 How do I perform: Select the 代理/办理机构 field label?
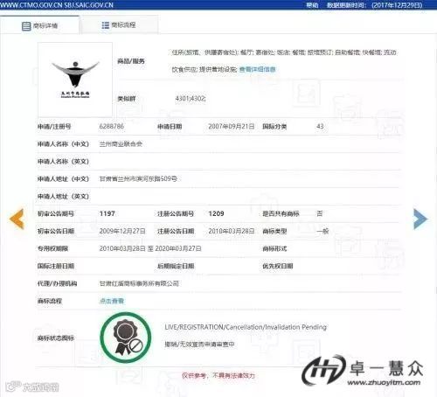[57, 283]
